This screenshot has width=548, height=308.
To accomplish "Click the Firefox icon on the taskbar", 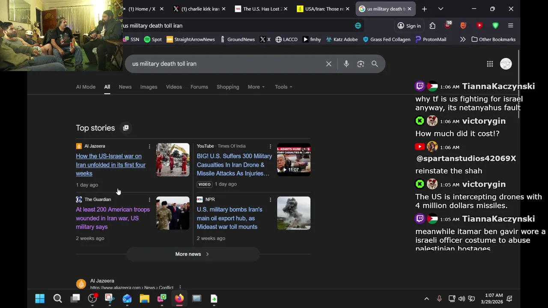I will tap(179, 299).
